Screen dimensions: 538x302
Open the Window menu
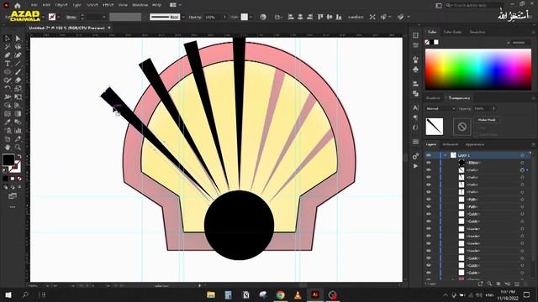[140, 5]
